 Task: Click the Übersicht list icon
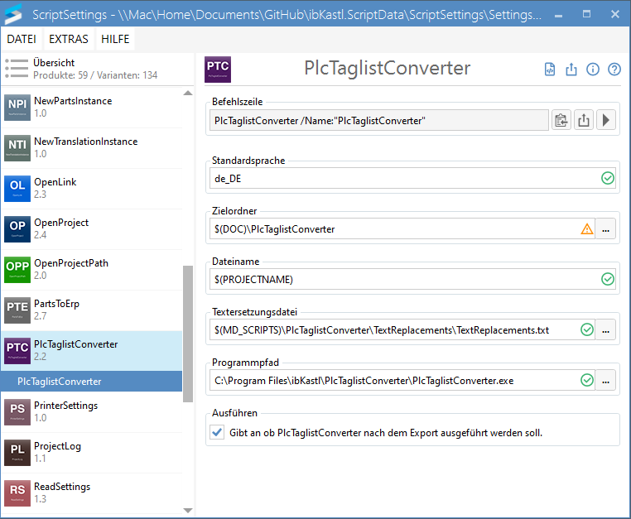[16, 68]
